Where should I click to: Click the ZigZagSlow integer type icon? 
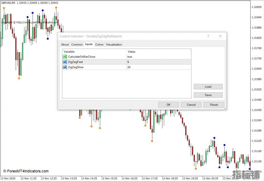point(65,67)
